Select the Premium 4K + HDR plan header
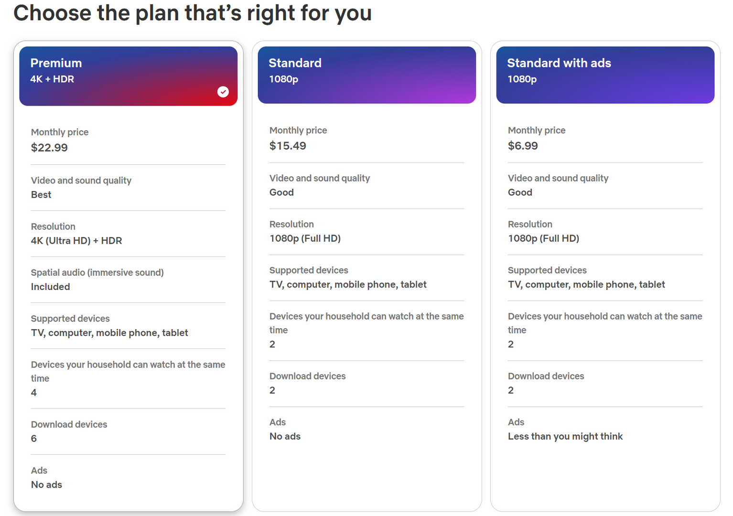The width and height of the screenshot is (733, 516). pos(128,76)
